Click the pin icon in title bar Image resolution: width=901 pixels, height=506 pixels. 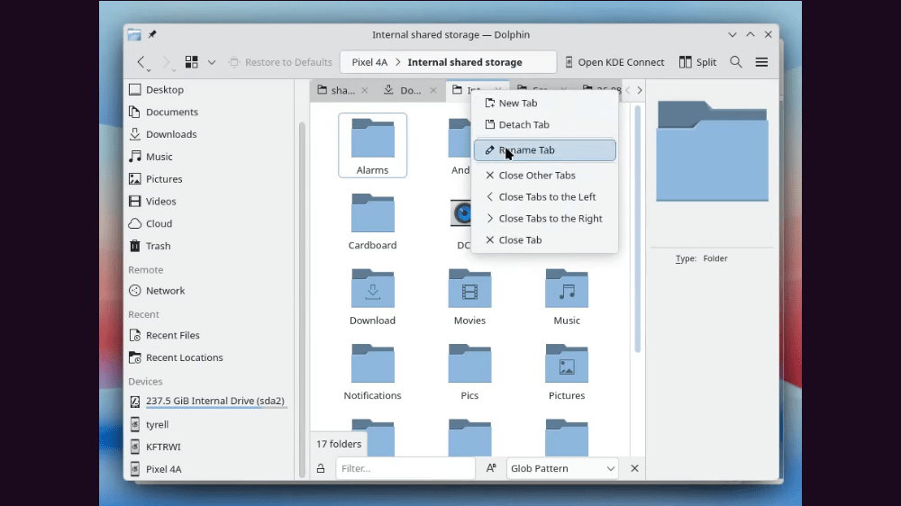(152, 34)
